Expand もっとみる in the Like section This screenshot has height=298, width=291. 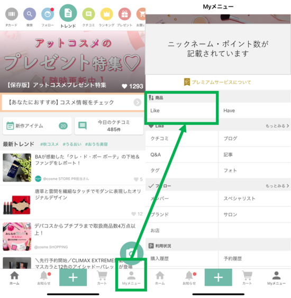click(x=277, y=126)
